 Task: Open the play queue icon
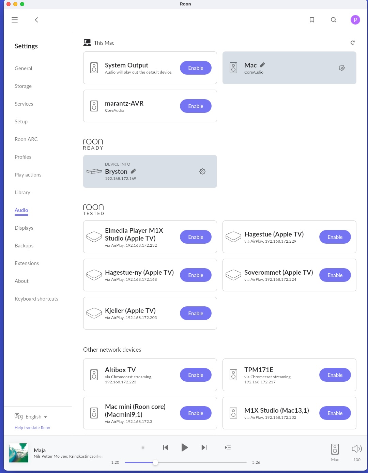pyautogui.click(x=228, y=447)
